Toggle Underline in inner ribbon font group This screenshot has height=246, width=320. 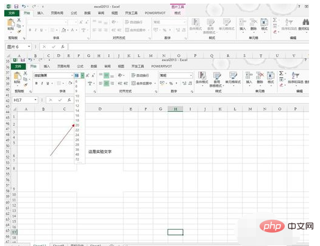pos(48,83)
